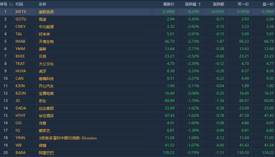Click IMAB latest price 66.70
The height and width of the screenshot is (157, 275).
click(x=170, y=41)
